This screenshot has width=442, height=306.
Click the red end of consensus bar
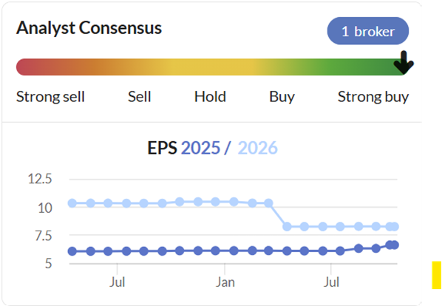(25, 67)
